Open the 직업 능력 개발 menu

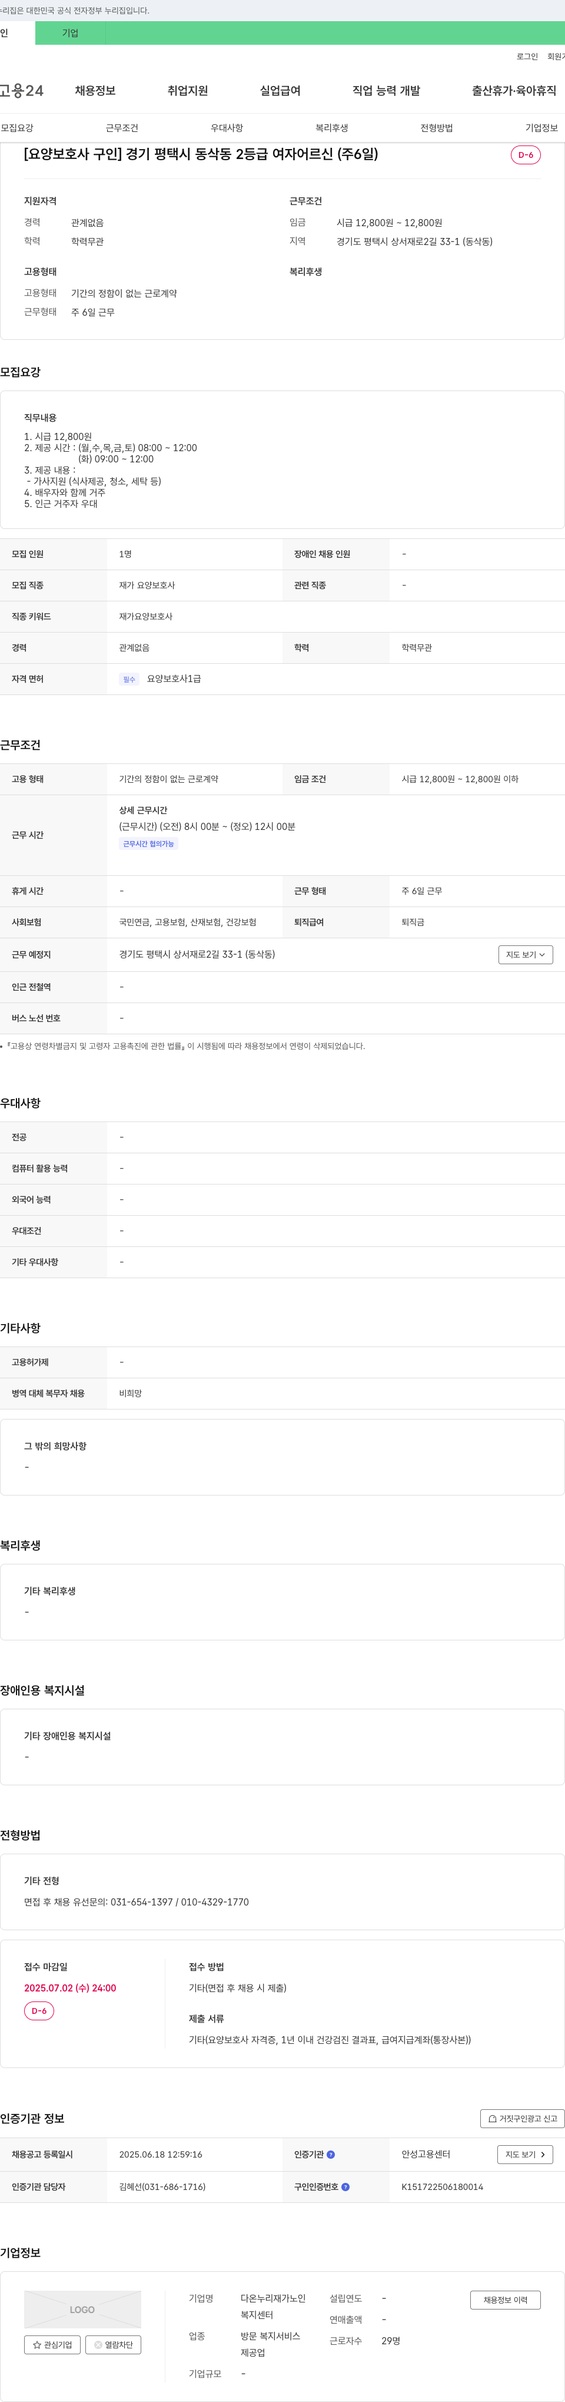pyautogui.click(x=386, y=91)
